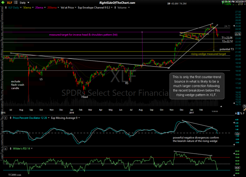Click the TC2000.com link
The width and height of the screenshot is (246, 177).
tap(15, 175)
